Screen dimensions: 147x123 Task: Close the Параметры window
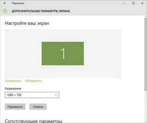(142, 3)
